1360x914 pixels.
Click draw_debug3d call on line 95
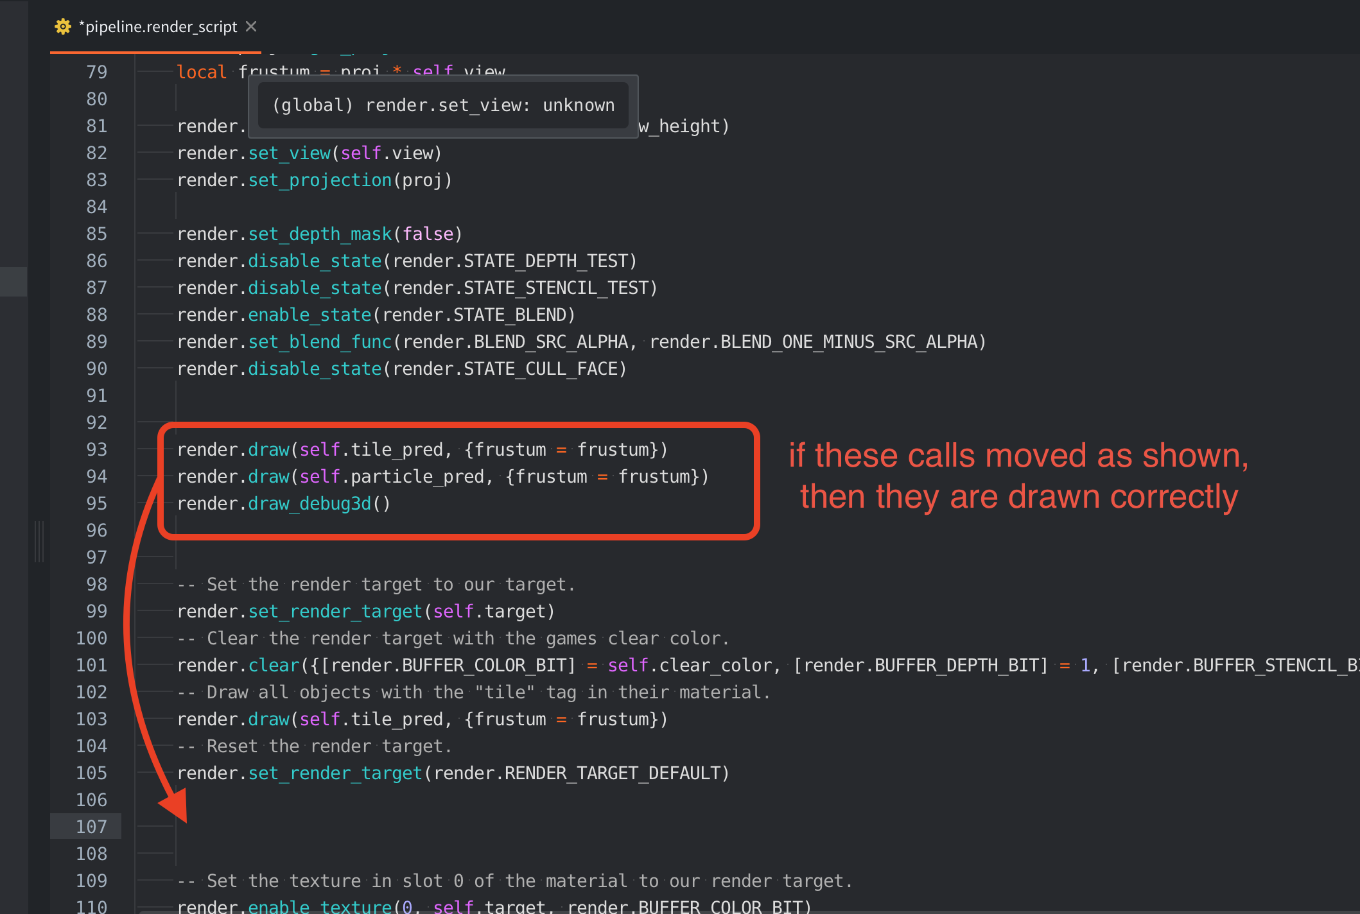coord(309,504)
